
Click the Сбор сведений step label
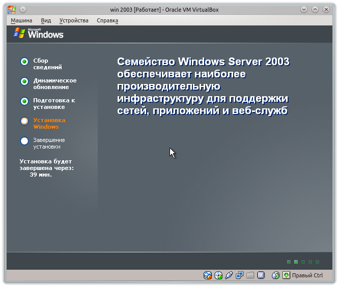click(x=47, y=64)
